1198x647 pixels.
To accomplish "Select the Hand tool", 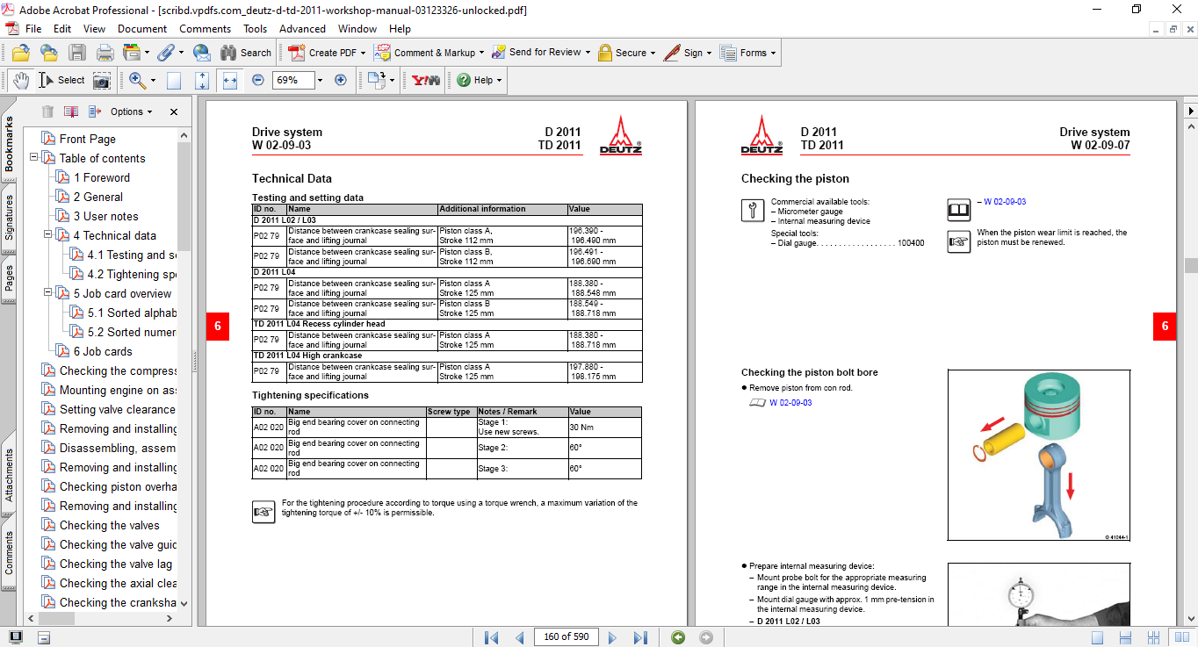I will click(x=19, y=80).
